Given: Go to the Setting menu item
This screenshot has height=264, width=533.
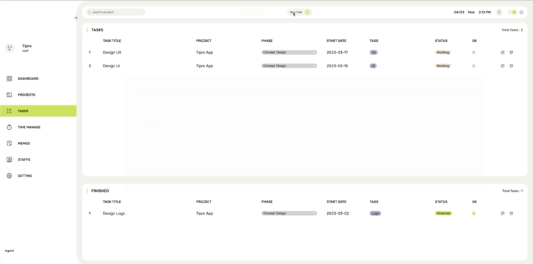Looking at the screenshot, I should click(x=25, y=176).
